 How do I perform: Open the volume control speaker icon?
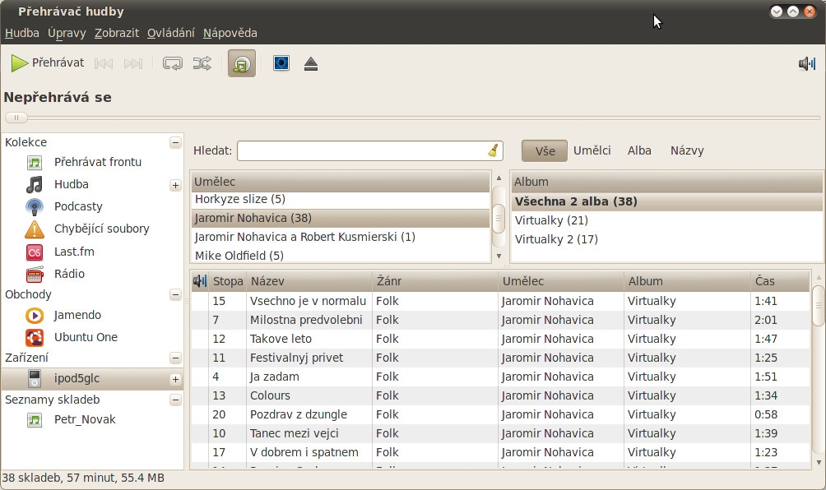[x=806, y=63]
